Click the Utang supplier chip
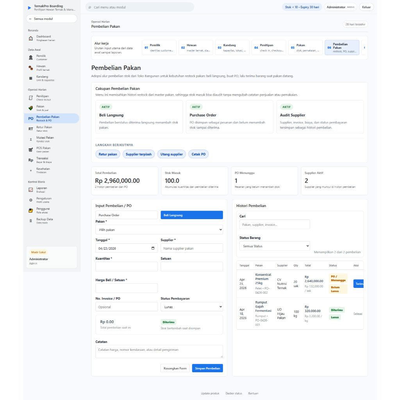Viewport: 400px width, 400px height. [x=171, y=154]
